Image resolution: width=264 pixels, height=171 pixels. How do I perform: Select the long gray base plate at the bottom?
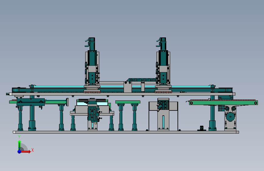pyautogui.click(x=126, y=132)
